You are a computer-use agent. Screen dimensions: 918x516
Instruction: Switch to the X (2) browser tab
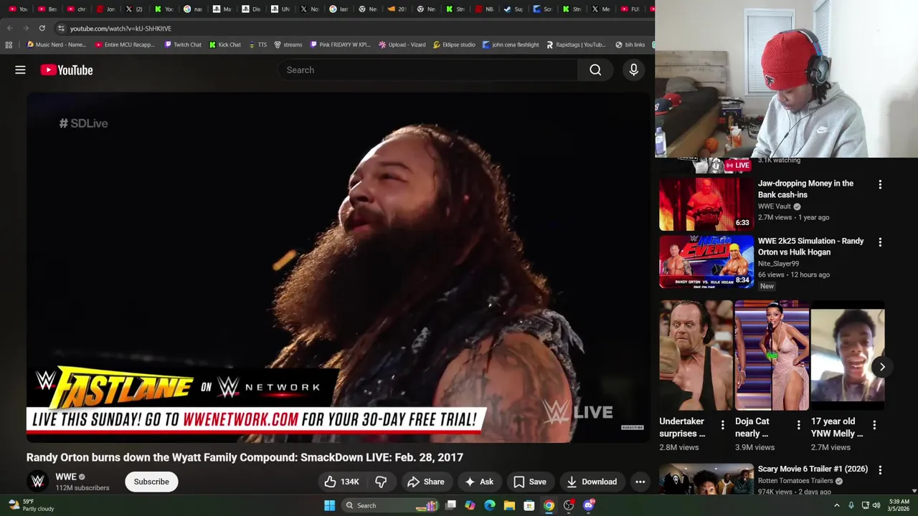click(133, 9)
